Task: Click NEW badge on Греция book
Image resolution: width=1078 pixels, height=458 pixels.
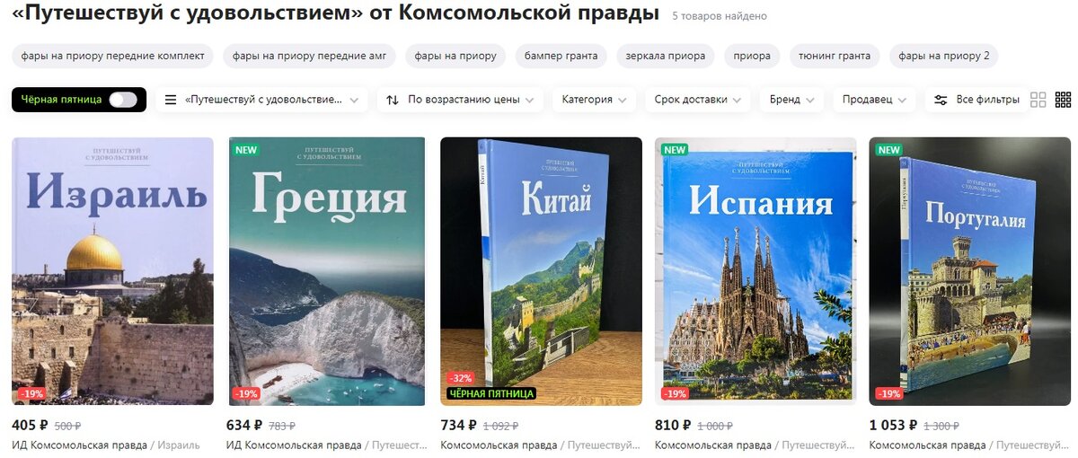Action: pyautogui.click(x=246, y=149)
